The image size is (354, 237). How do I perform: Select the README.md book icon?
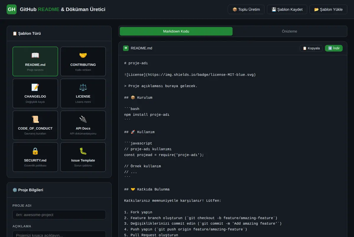pyautogui.click(x=35, y=55)
